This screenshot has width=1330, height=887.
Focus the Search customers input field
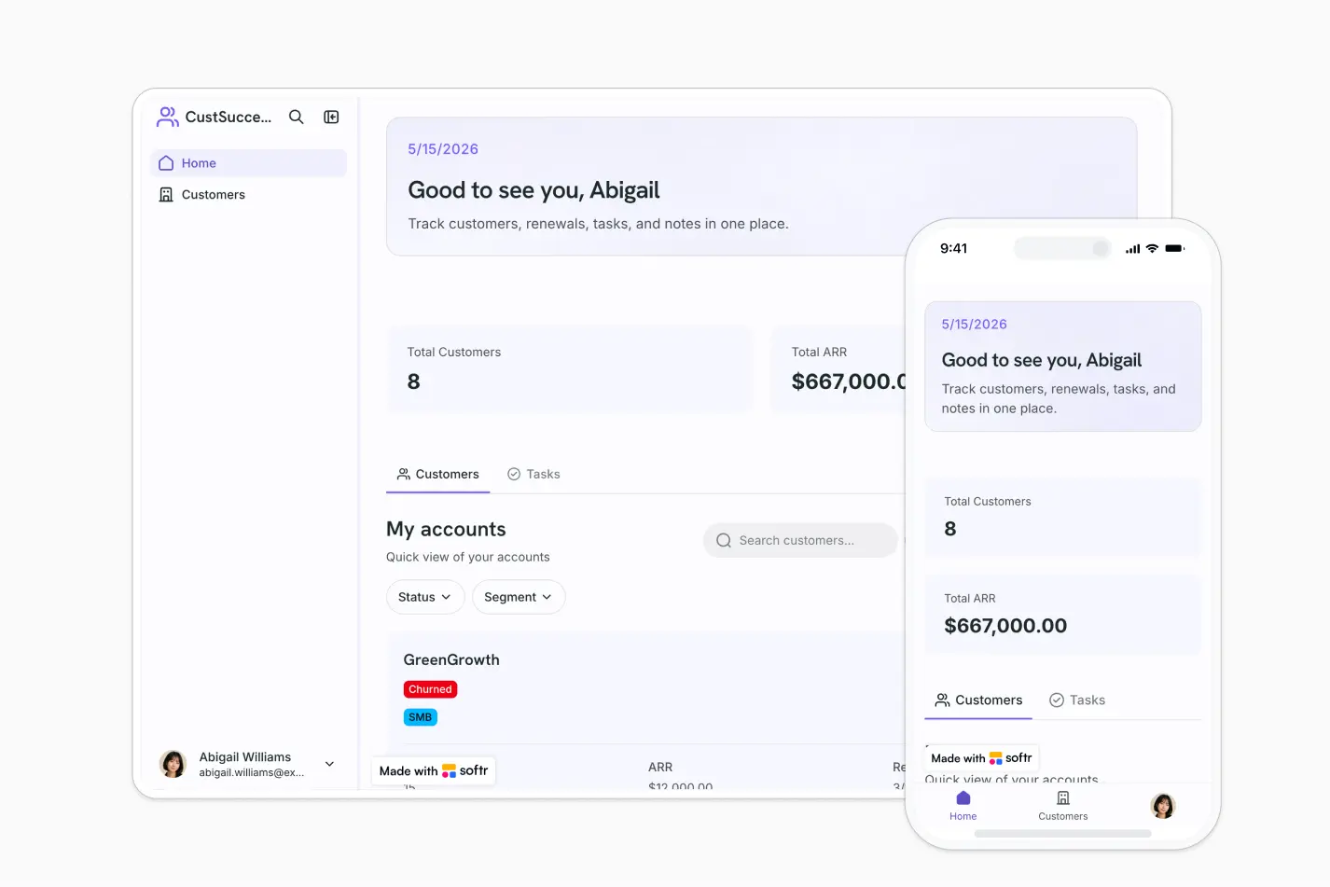coord(800,540)
